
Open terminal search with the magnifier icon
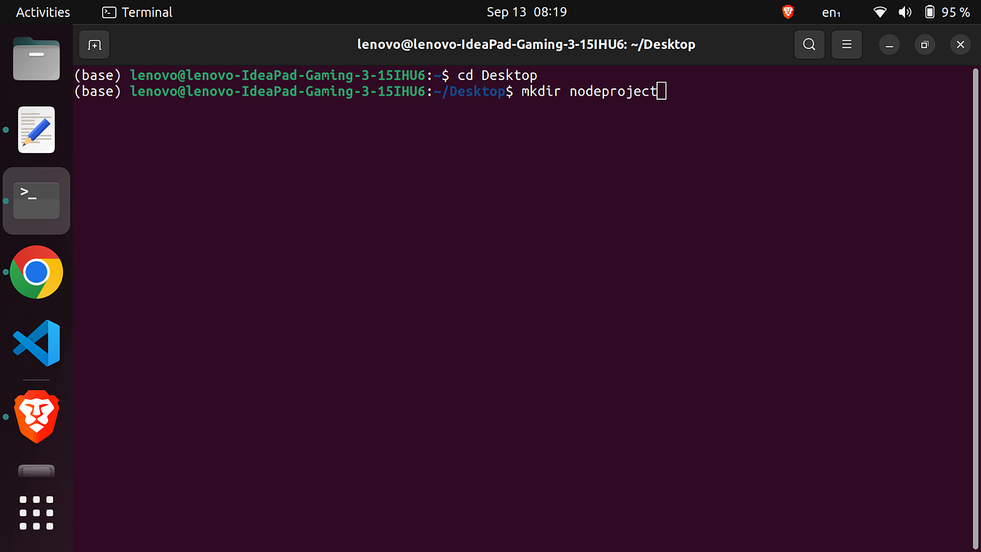809,44
